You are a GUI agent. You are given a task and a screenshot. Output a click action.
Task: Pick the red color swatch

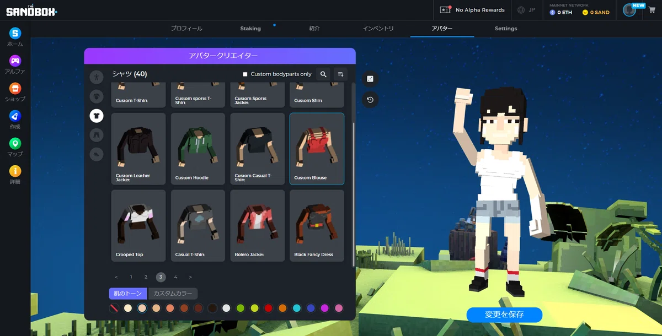tap(269, 308)
